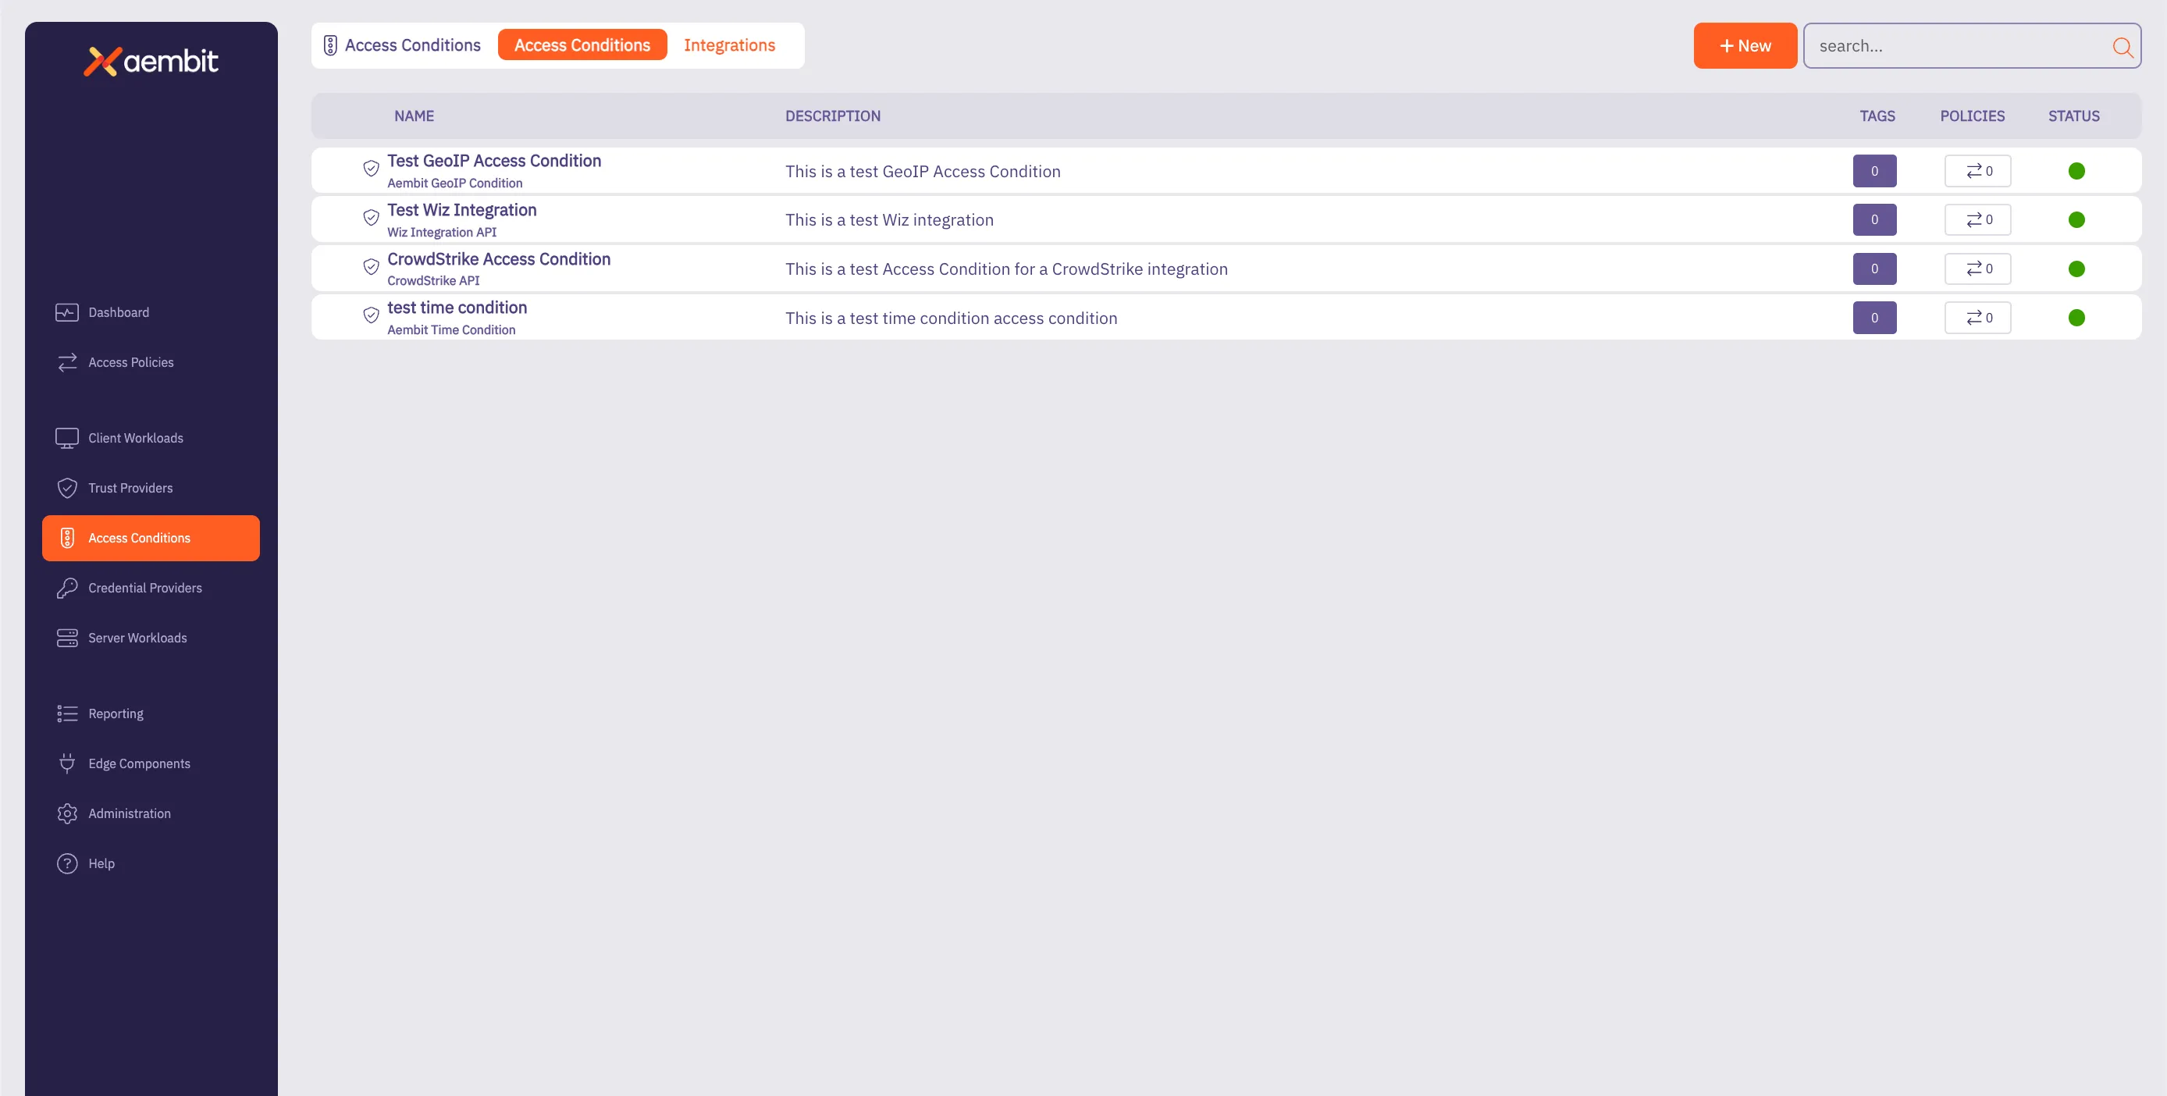
Task: Open the Test GeoIP Access Condition
Action: tap(494, 160)
